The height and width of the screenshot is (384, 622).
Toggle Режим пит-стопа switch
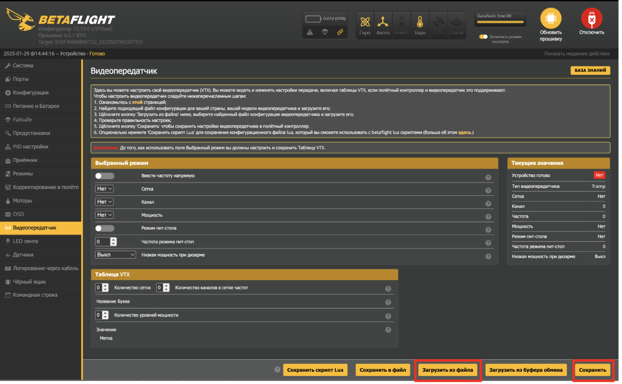(105, 228)
